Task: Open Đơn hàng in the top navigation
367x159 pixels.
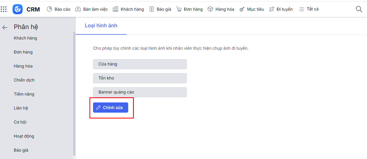Action: (190, 9)
